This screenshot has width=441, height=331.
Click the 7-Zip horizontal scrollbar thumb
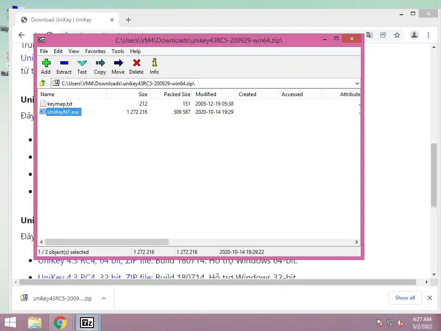(x=107, y=242)
